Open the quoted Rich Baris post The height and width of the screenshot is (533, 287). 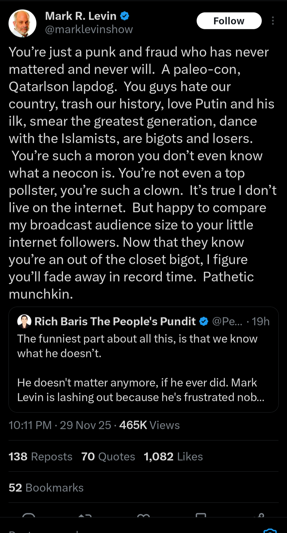click(143, 367)
